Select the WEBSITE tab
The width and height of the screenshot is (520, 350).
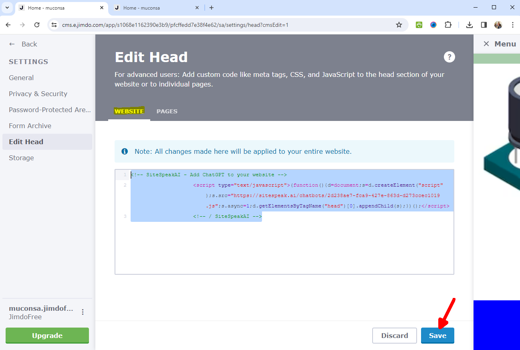click(x=129, y=111)
